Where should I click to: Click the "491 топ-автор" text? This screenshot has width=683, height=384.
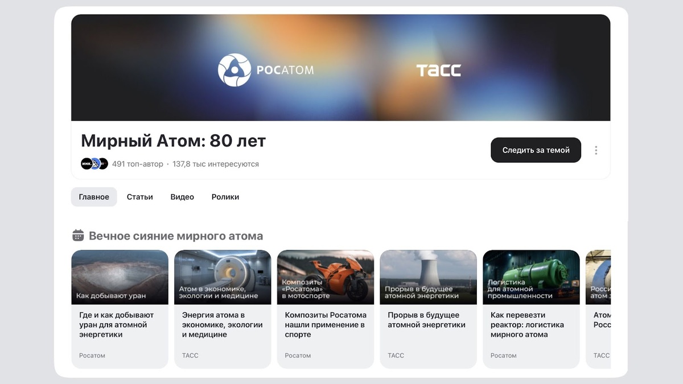(x=138, y=164)
